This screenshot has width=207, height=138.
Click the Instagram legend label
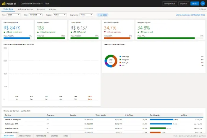click(x=125, y=60)
